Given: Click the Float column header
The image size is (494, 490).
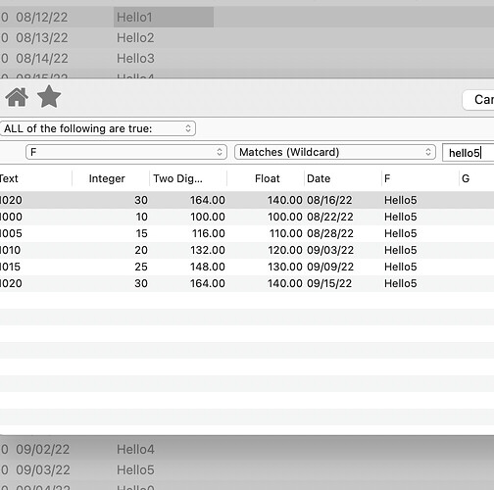Looking at the screenshot, I should pyautogui.click(x=268, y=178).
